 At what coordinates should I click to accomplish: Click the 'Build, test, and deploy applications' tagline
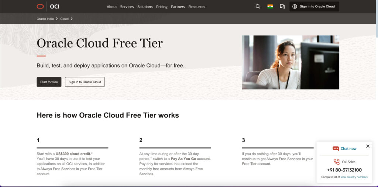tap(110, 66)
